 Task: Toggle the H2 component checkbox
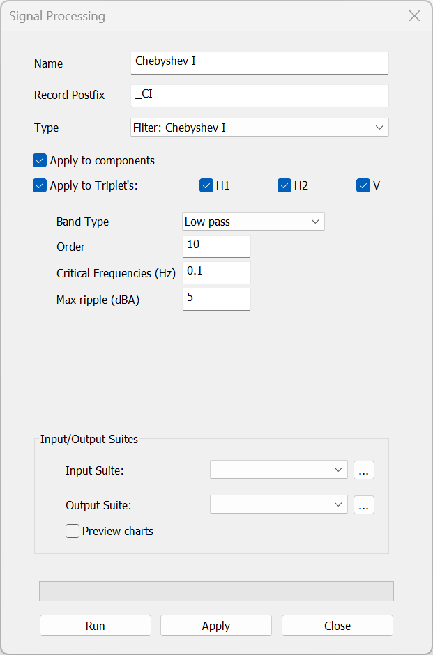(x=284, y=185)
